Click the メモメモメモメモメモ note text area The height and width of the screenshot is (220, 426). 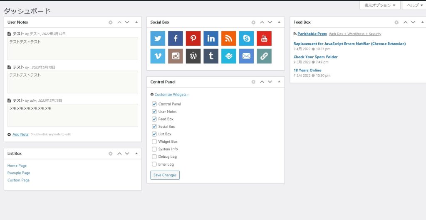click(73, 115)
